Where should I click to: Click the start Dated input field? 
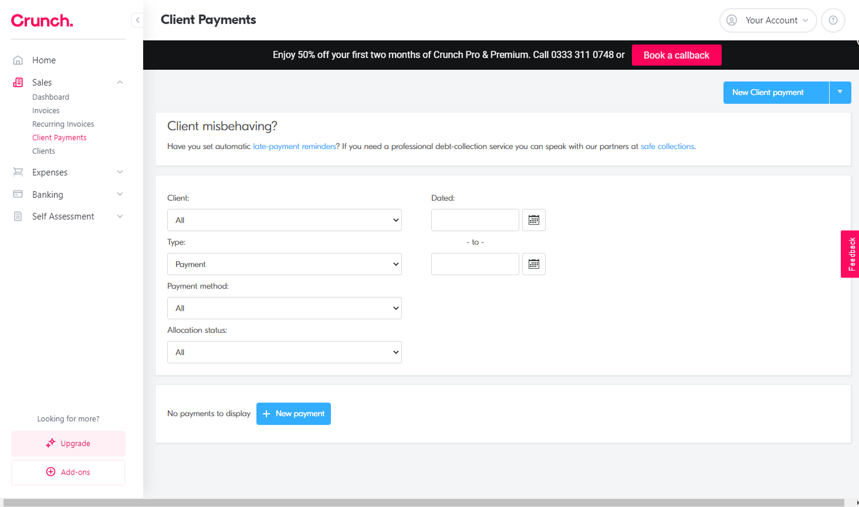pyautogui.click(x=475, y=220)
